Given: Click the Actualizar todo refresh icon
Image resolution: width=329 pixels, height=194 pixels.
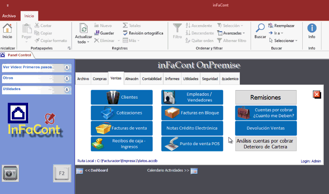Looking at the screenshot, I should click(83, 28).
